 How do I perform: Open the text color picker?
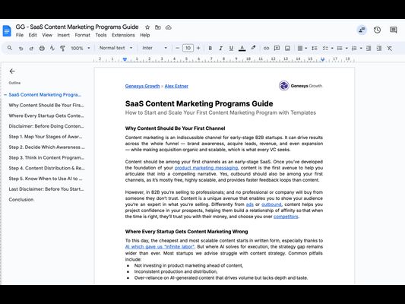coord(242,49)
